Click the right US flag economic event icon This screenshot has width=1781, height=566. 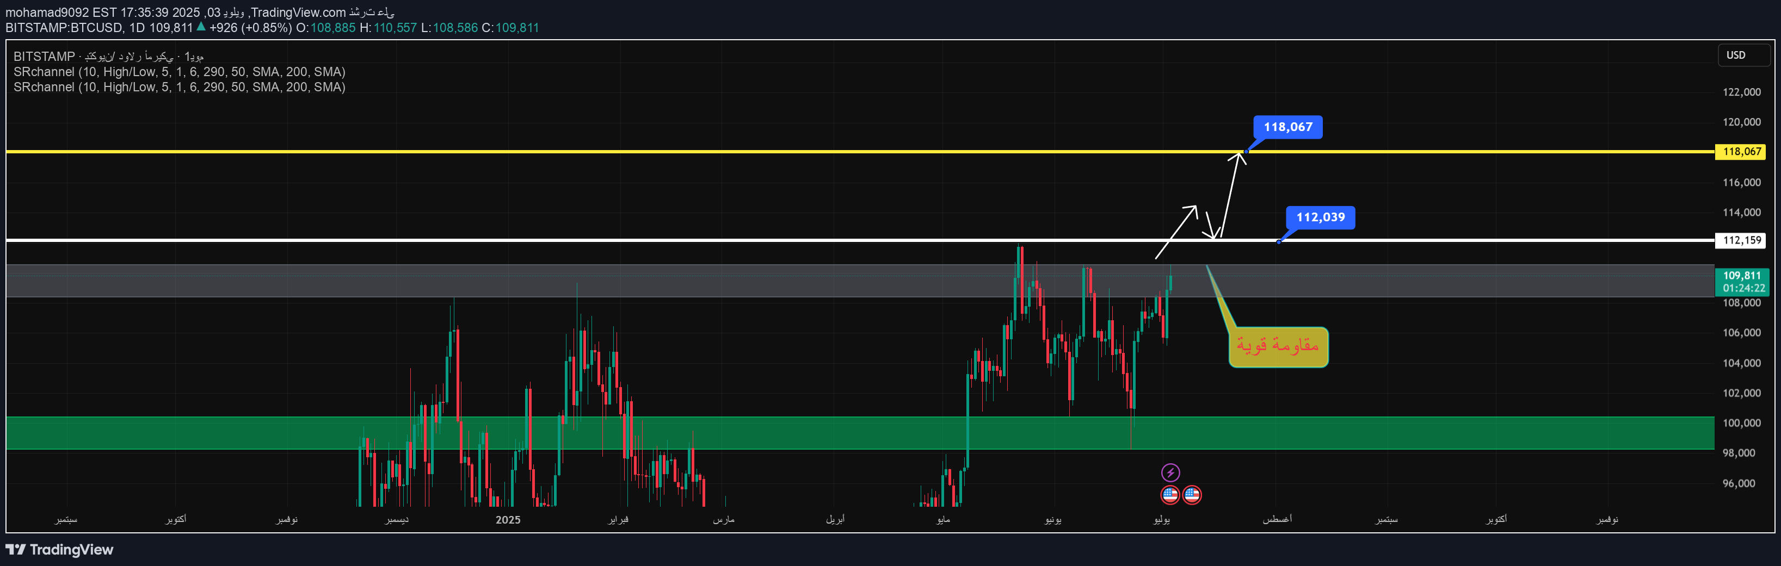click(x=1192, y=495)
